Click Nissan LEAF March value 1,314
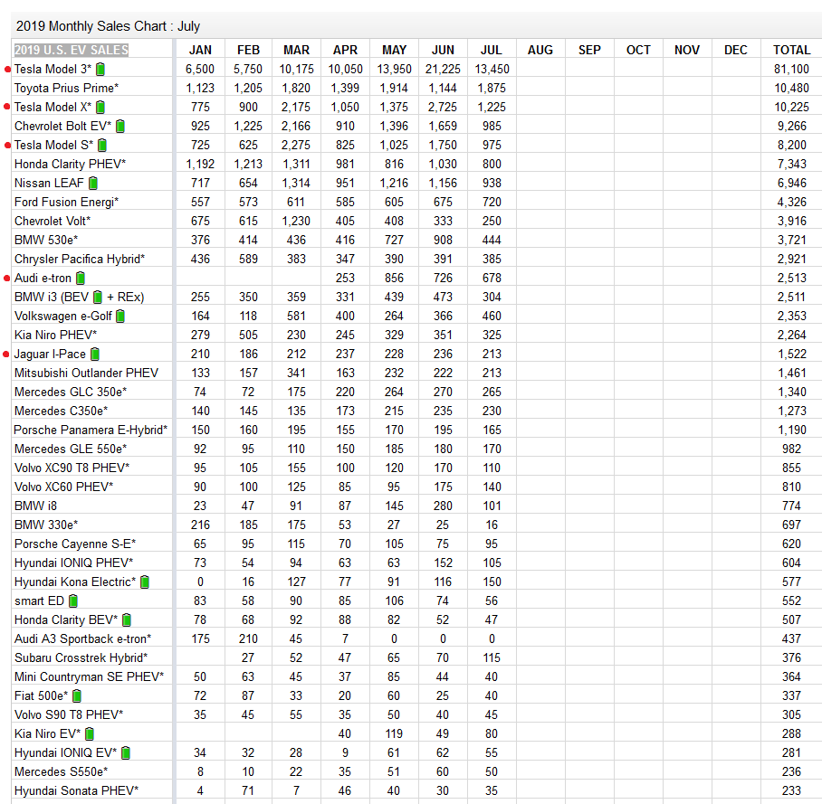The width and height of the screenshot is (822, 804). 297,184
